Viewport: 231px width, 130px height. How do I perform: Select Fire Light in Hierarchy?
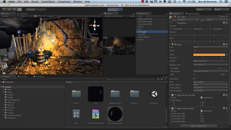click(x=152, y=32)
